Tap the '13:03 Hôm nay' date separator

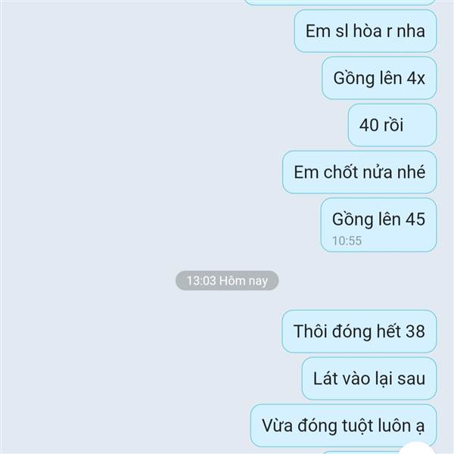pyautogui.click(x=227, y=281)
